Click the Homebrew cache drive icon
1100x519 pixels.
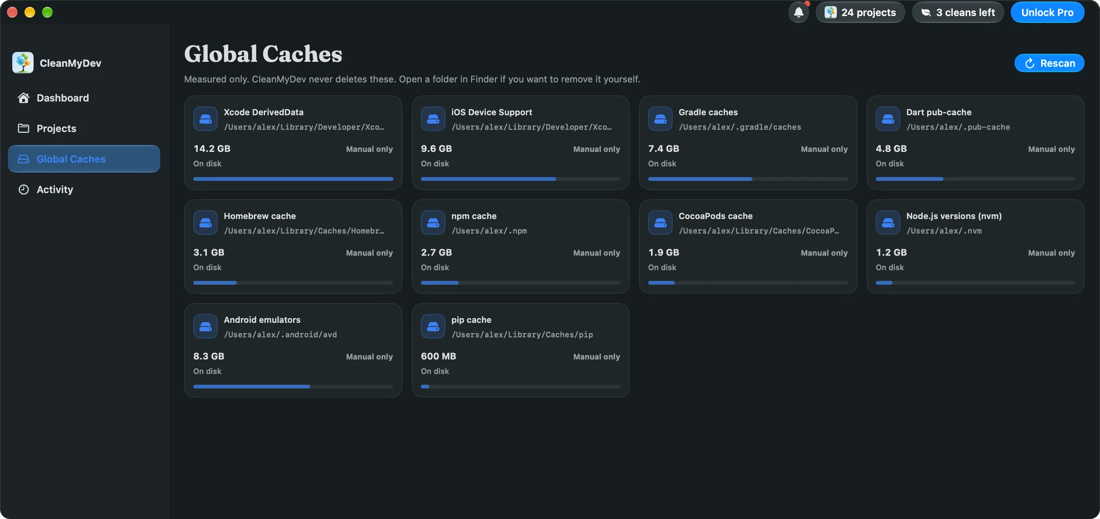205,223
